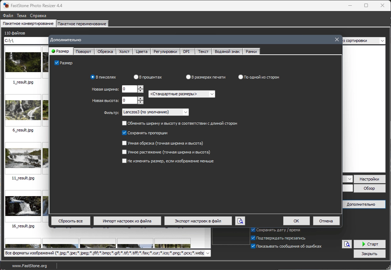Click the Настройки button in main window
The height and width of the screenshot is (270, 391).
[369, 179]
